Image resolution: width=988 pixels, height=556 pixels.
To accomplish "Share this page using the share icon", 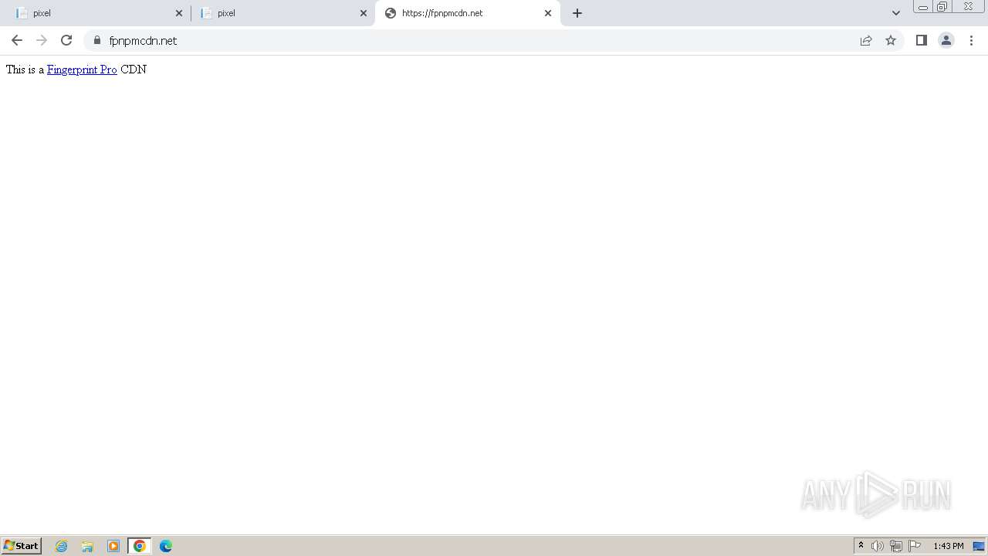I will (x=866, y=40).
